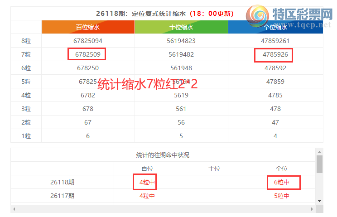
Task: Click the value 5619 in 4粒 row
Action: (x=181, y=95)
